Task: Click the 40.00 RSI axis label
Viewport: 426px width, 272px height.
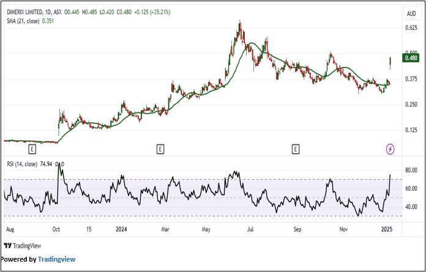Action: (x=411, y=207)
